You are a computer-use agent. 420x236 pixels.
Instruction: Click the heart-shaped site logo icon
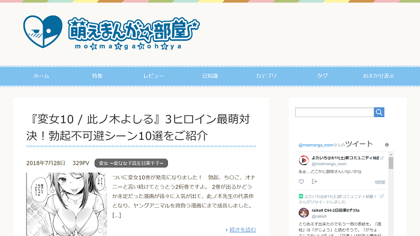(43, 31)
